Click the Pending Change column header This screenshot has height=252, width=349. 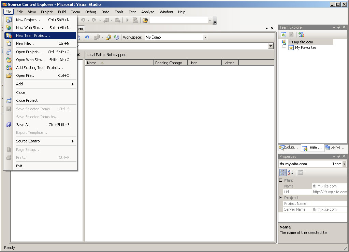(170, 63)
